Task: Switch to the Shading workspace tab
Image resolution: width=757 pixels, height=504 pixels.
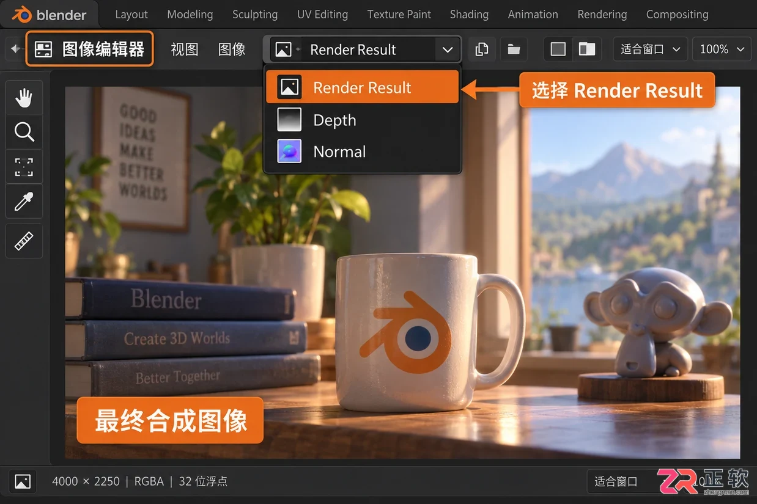Action: pos(469,14)
